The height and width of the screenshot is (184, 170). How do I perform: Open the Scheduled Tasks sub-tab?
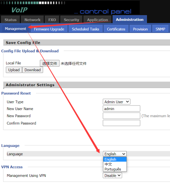click(x=86, y=29)
